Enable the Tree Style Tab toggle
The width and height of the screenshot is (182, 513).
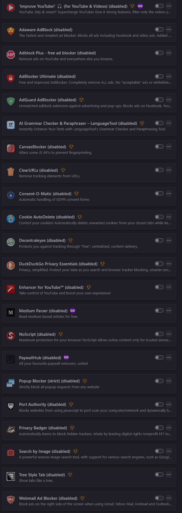click(x=159, y=475)
